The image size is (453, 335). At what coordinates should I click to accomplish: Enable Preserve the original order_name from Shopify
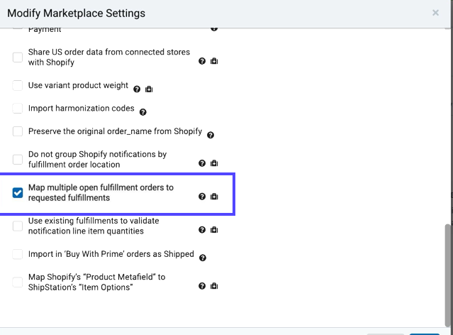[x=18, y=131]
